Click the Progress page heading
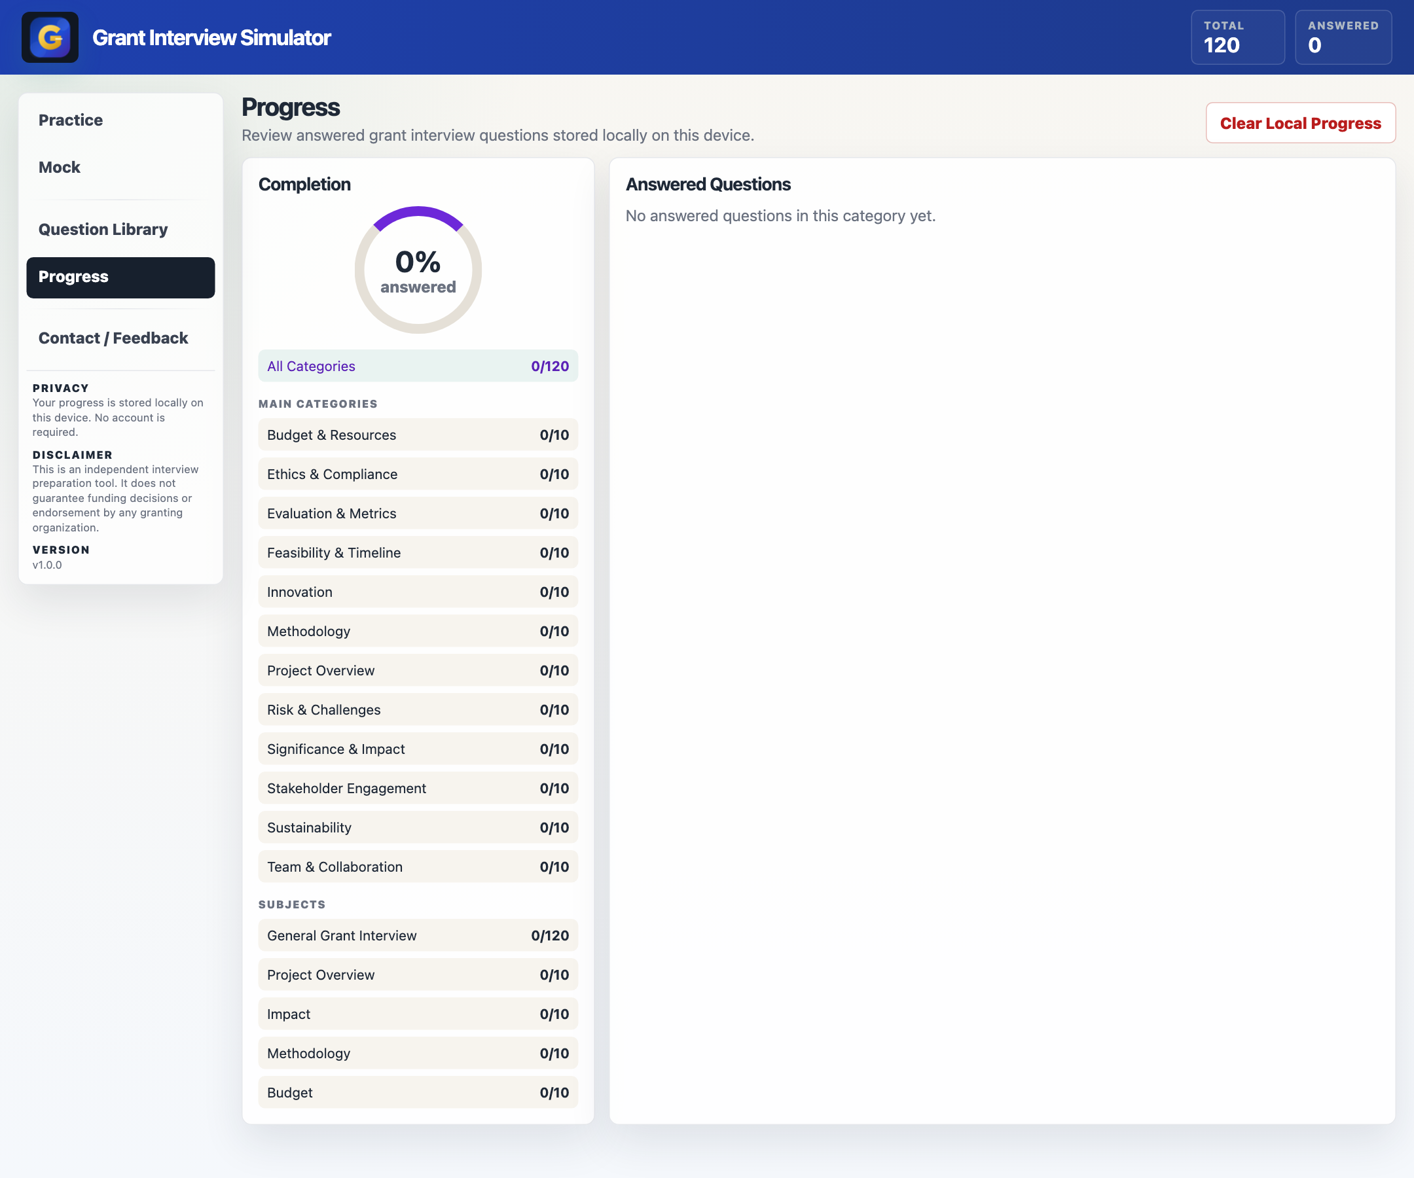The image size is (1414, 1178). 291,108
